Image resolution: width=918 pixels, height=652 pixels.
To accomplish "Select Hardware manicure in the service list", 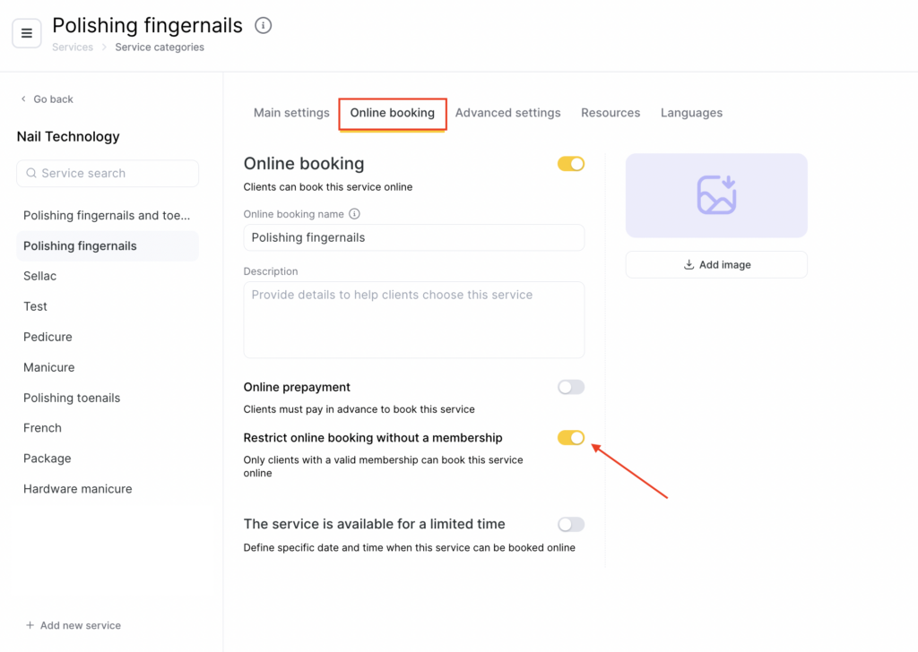I will [78, 489].
